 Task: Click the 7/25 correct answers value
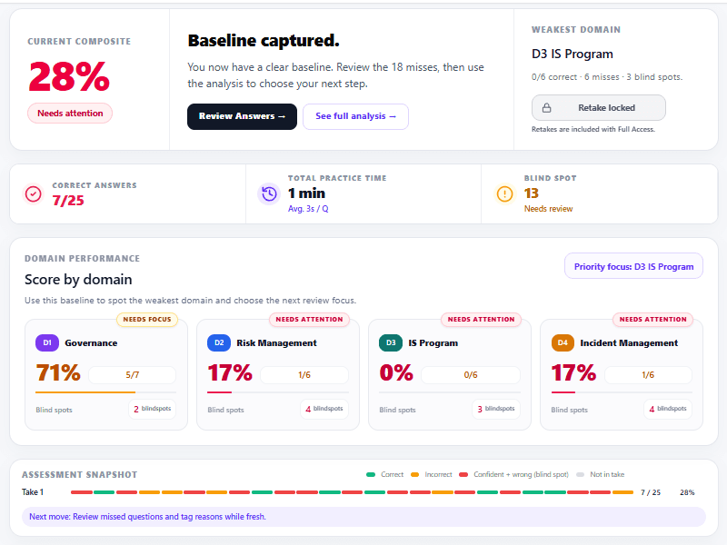68,201
